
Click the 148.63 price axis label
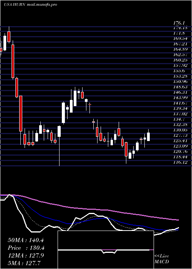point(181,87)
